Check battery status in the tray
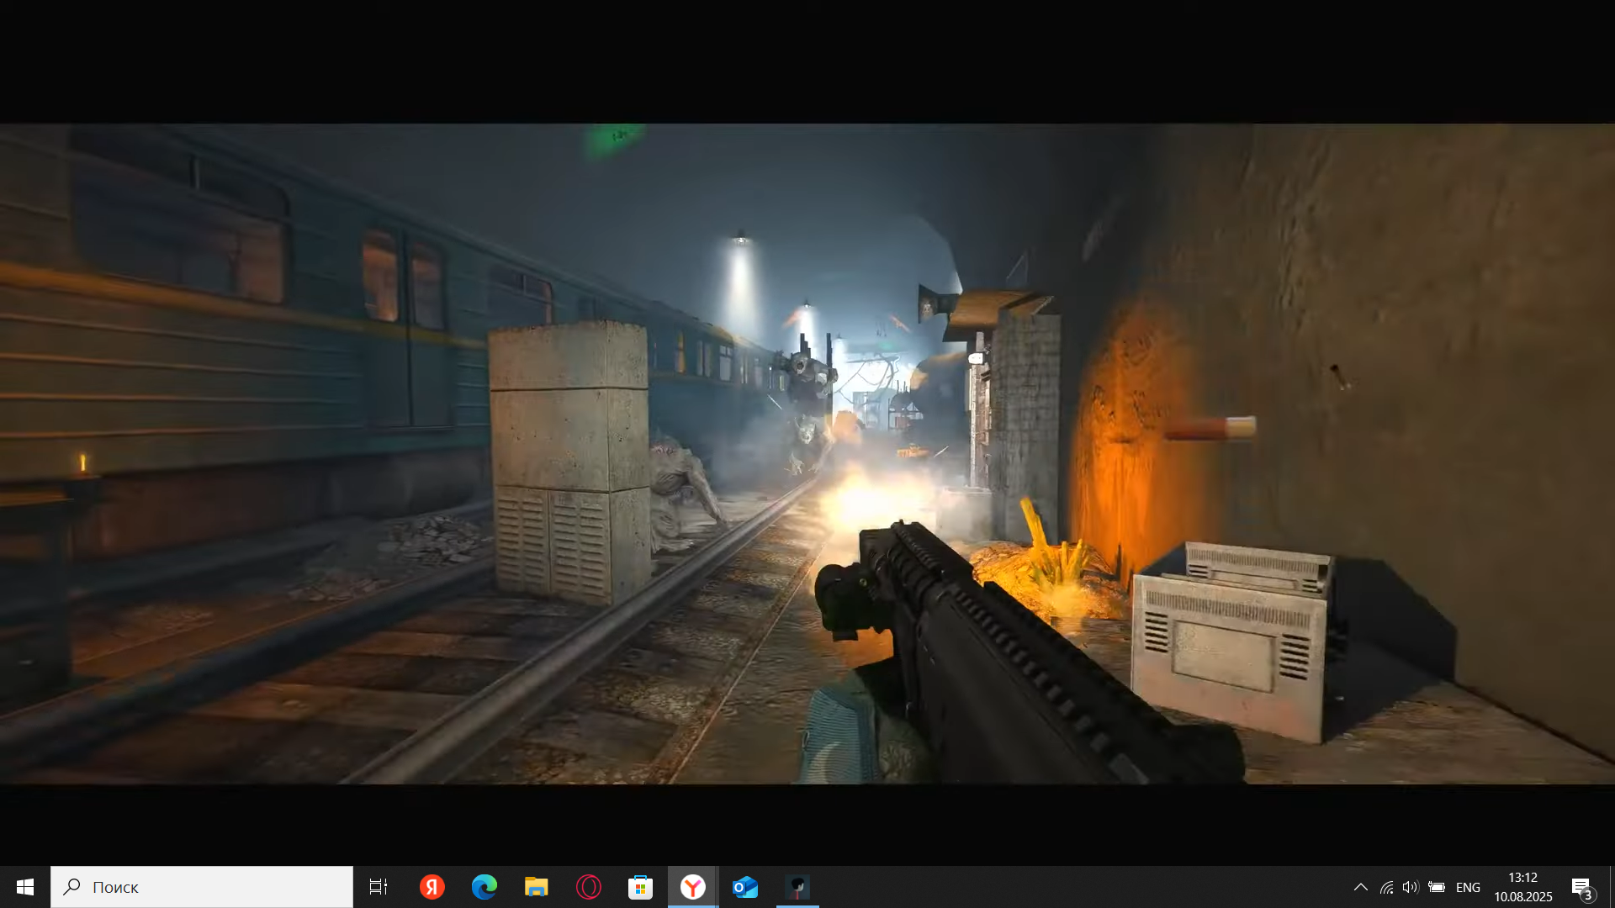This screenshot has height=908, width=1615. point(1437,887)
